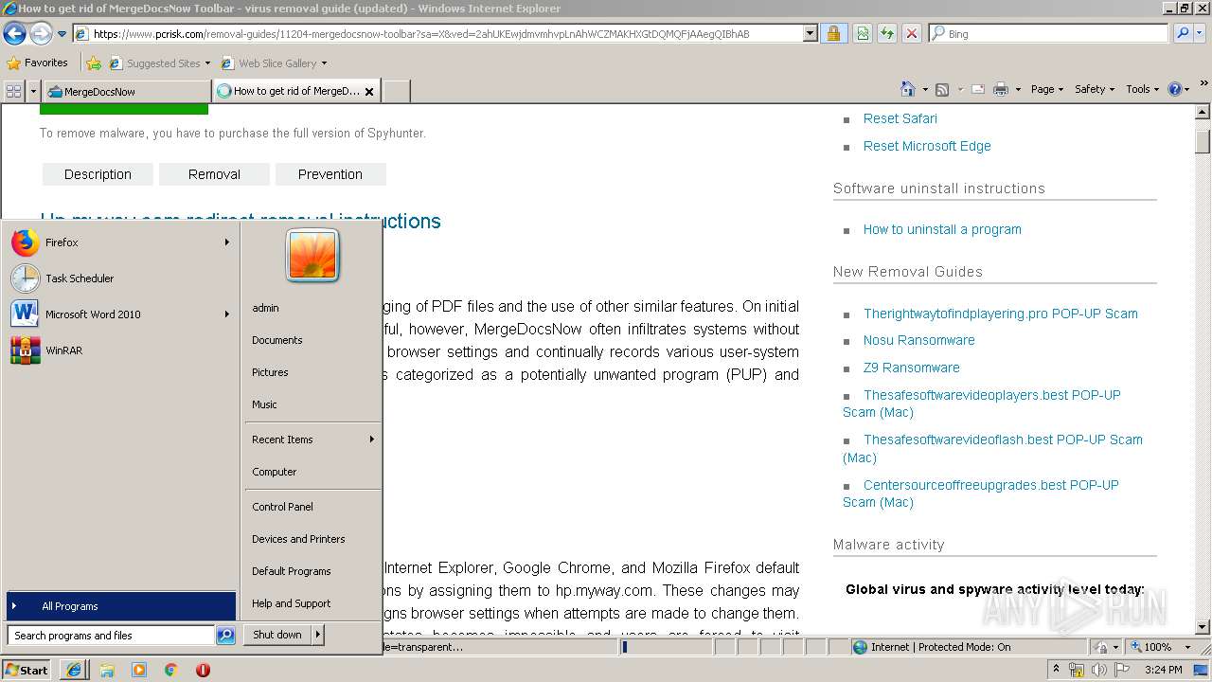
Task: Open a new blank tab
Action: click(396, 91)
